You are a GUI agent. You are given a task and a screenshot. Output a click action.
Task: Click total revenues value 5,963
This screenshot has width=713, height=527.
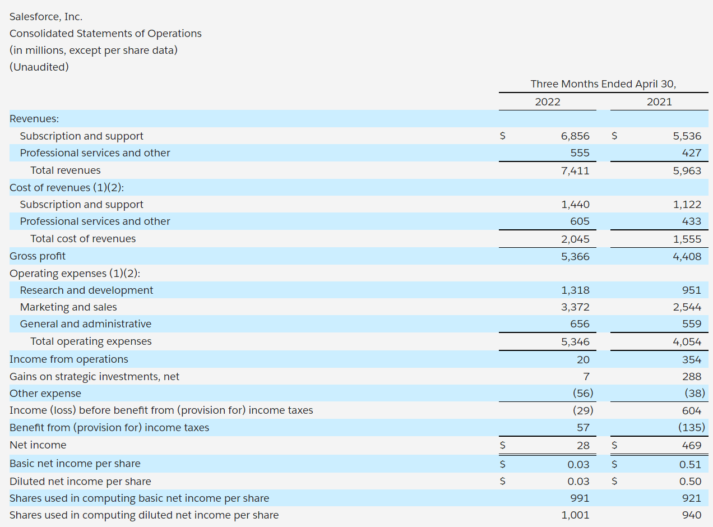(687, 170)
